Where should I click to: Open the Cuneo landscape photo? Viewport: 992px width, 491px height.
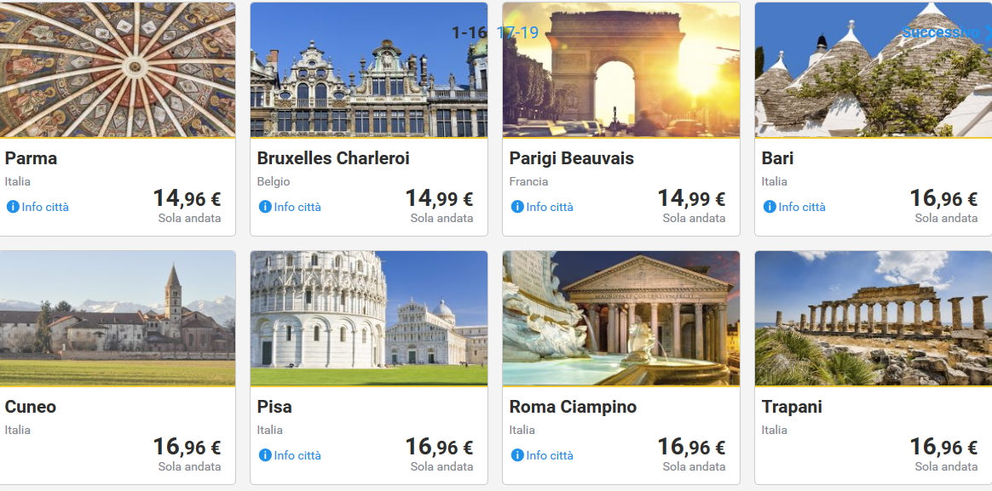[x=118, y=318]
